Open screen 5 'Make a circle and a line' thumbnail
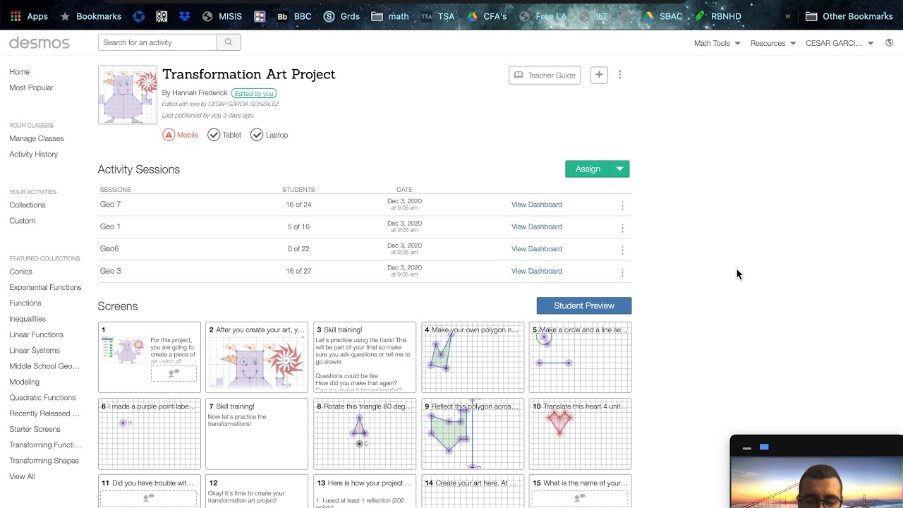The height and width of the screenshot is (508, 903). (x=581, y=358)
